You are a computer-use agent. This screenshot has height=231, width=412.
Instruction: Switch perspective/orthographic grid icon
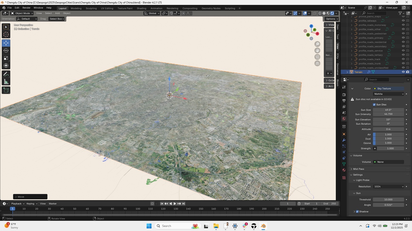click(x=317, y=63)
